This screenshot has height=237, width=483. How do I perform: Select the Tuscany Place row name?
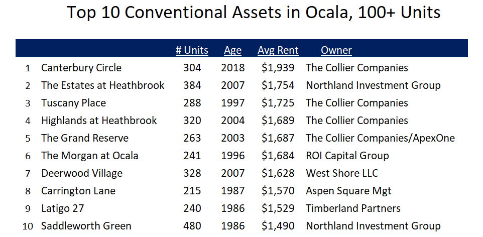[74, 103]
